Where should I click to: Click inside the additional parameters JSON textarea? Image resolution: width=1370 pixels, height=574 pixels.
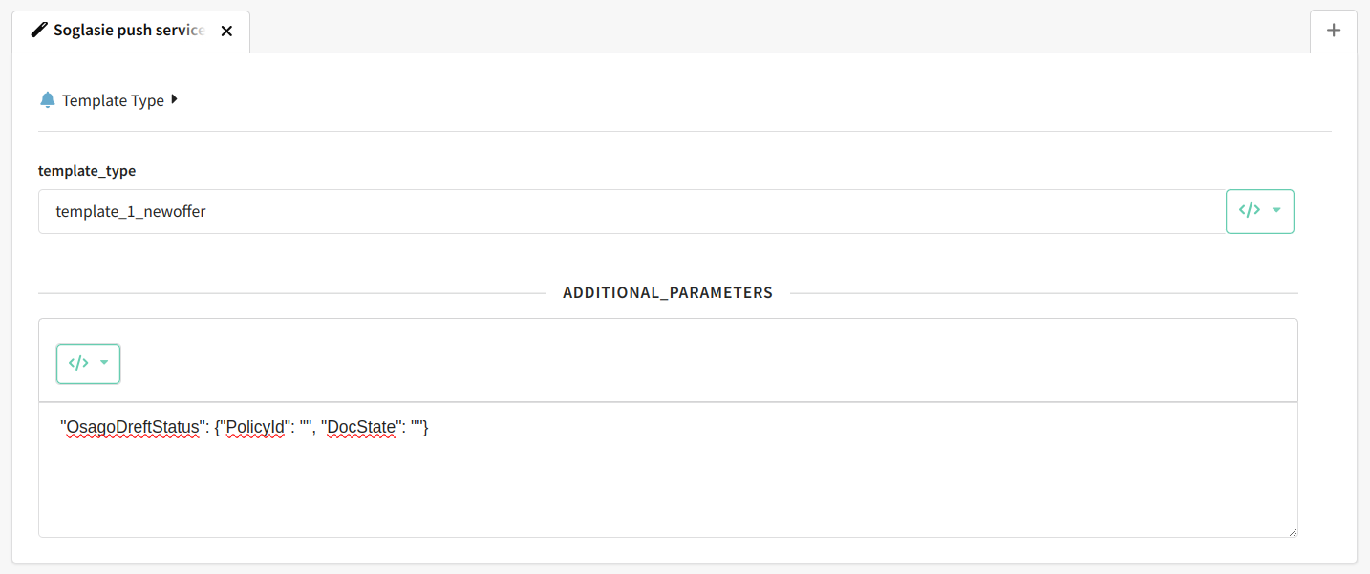click(x=668, y=470)
